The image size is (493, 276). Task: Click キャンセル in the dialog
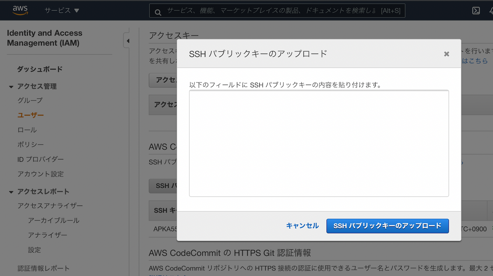pyautogui.click(x=302, y=226)
